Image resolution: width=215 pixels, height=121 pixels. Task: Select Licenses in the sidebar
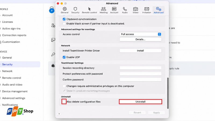tap(8, 22)
